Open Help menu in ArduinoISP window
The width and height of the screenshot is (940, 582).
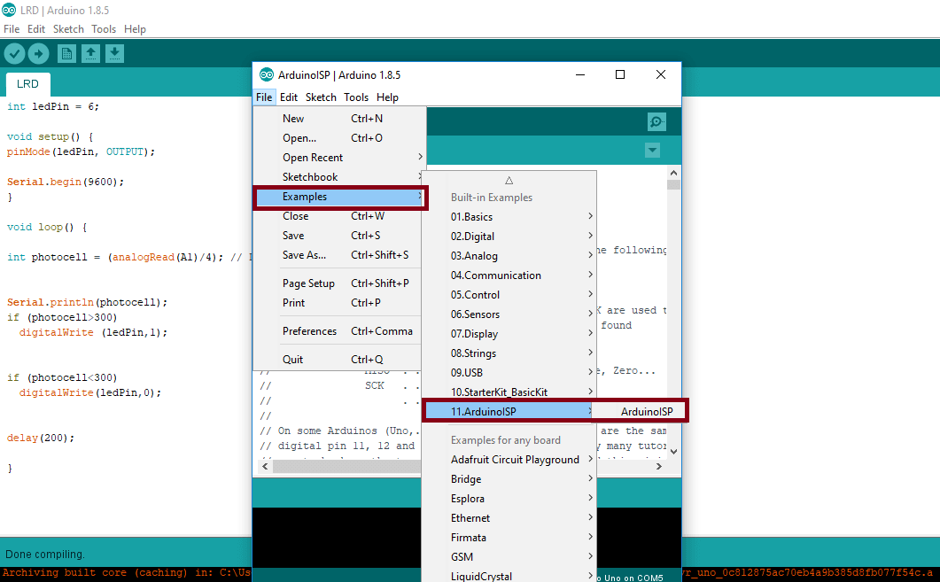click(x=387, y=97)
